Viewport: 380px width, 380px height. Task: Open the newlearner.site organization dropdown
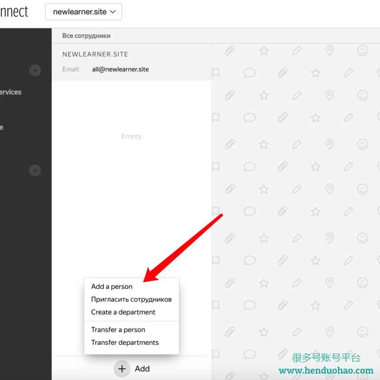click(83, 12)
